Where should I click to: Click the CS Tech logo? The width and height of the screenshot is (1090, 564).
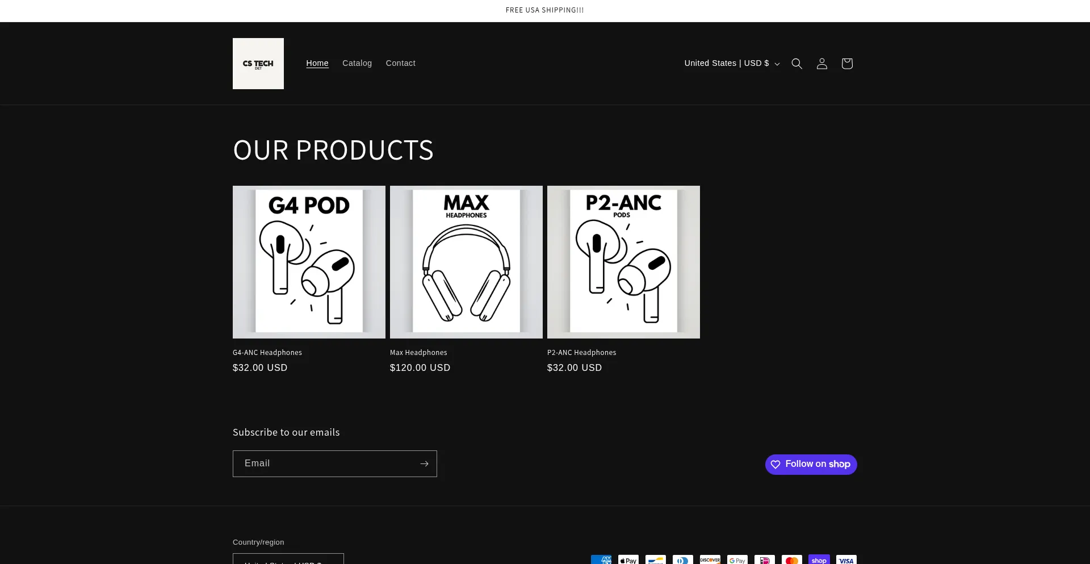point(258,64)
